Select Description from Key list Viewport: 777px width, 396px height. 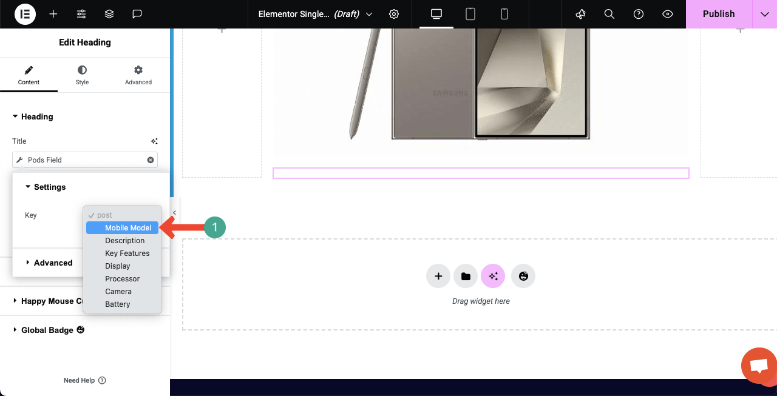click(122, 241)
